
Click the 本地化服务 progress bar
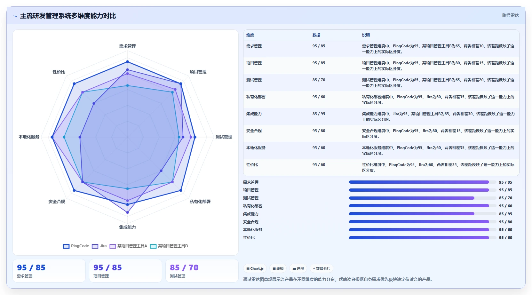pos(422,230)
